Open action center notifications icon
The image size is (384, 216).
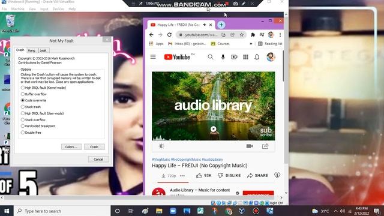pos(377,211)
